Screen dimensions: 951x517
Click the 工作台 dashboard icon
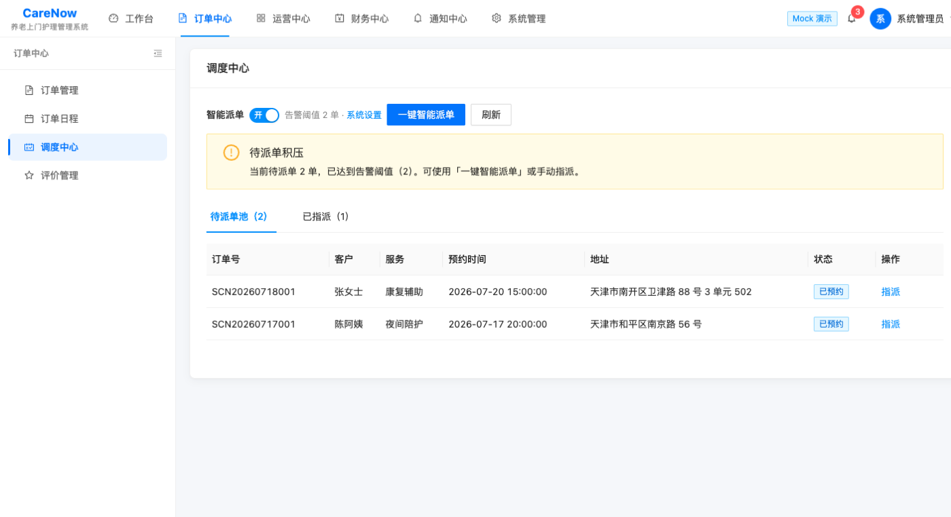click(113, 18)
